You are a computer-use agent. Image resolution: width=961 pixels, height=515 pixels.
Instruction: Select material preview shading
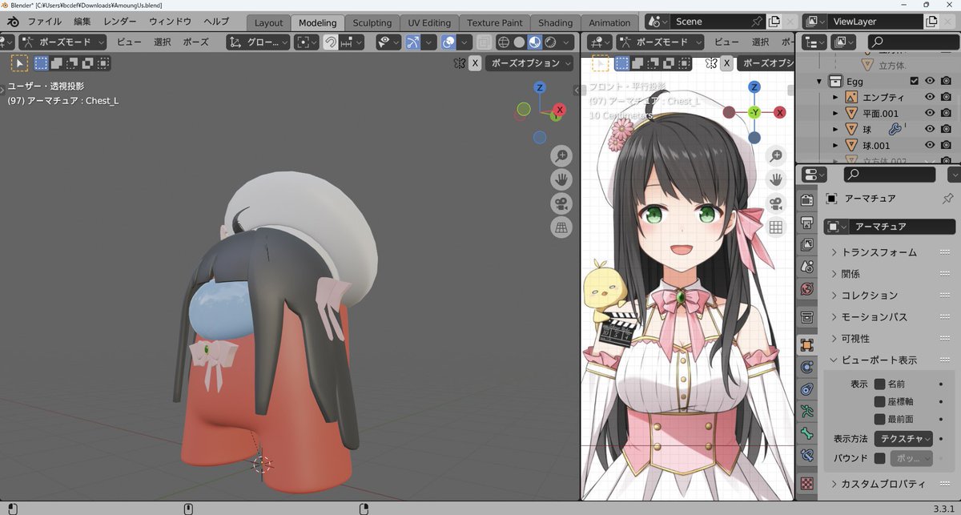pyautogui.click(x=534, y=42)
